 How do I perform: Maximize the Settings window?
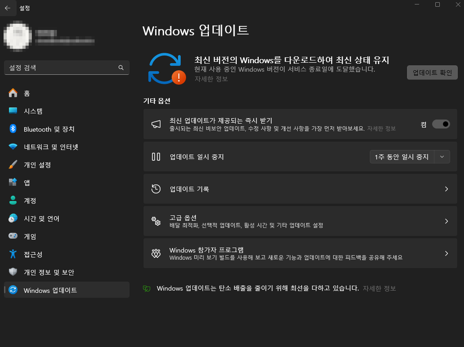coord(438,4)
